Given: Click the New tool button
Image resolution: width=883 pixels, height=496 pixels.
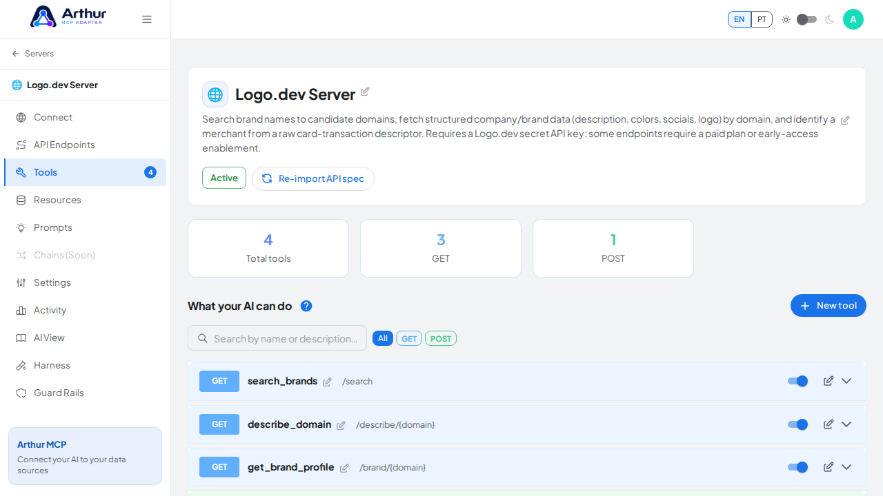Looking at the screenshot, I should coord(829,305).
